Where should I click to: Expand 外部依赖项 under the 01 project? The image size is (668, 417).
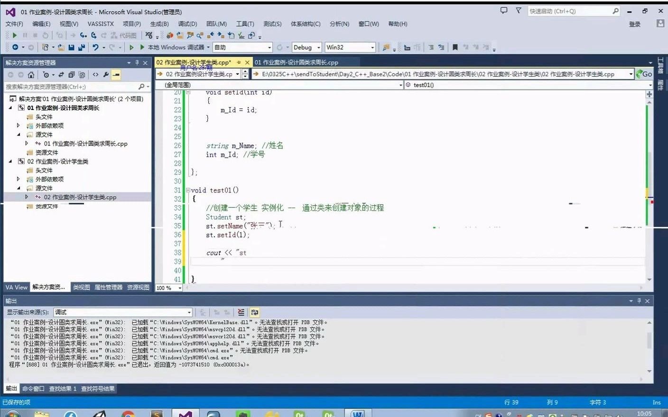[x=19, y=126]
